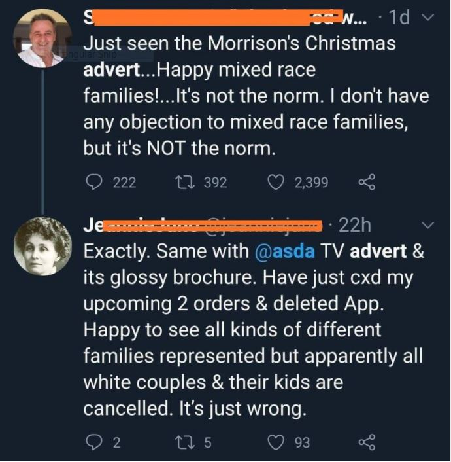View the 222 replies count

click(x=124, y=183)
